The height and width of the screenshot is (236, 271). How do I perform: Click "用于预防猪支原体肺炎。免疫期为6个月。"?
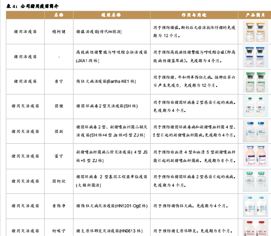point(193,231)
